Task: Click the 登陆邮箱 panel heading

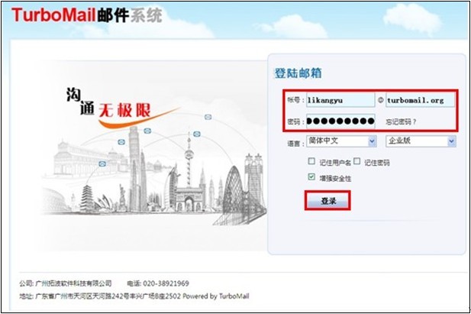Action: pyautogui.click(x=298, y=73)
